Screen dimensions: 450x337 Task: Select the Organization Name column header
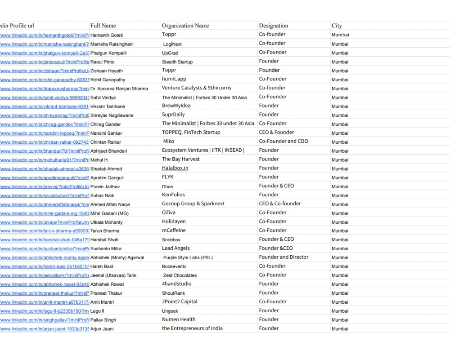tap(209, 26)
